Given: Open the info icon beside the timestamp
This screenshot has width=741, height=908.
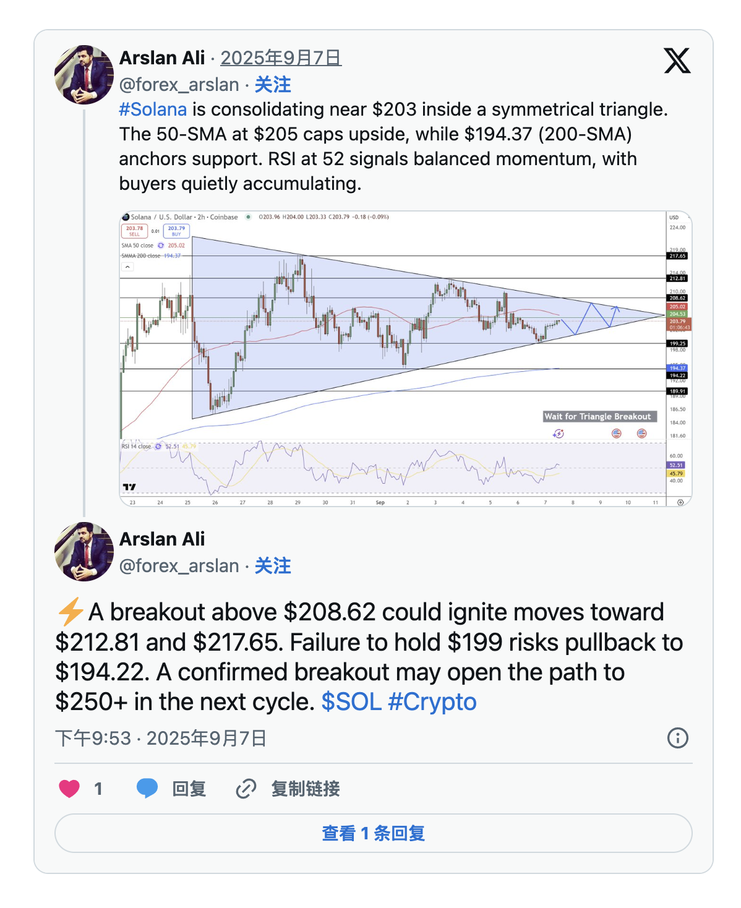Looking at the screenshot, I should tap(677, 738).
